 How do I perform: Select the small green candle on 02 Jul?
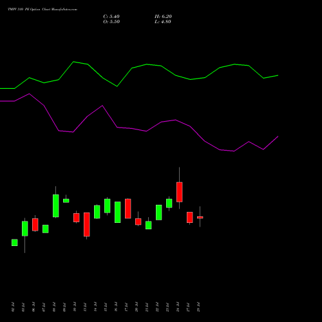[15, 243]
